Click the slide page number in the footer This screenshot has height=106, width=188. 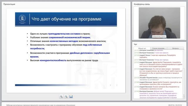click(110, 85)
